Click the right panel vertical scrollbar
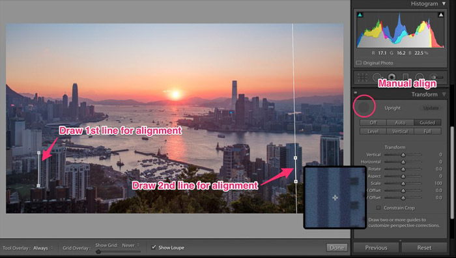456x258 pixels. pyautogui.click(x=452, y=173)
